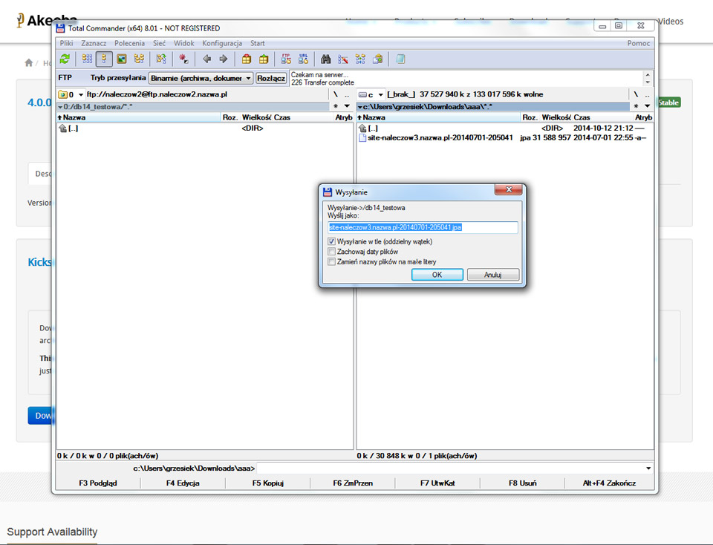The width and height of the screenshot is (713, 545).
Task: Click the copy names to clipboard icon
Action: (377, 59)
